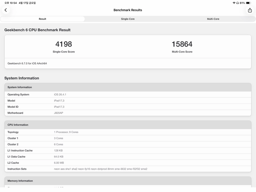Tap Geekbench 6.7.0 for iOS AArch64 text
Screen dimensions: 256x192
point(27,63)
